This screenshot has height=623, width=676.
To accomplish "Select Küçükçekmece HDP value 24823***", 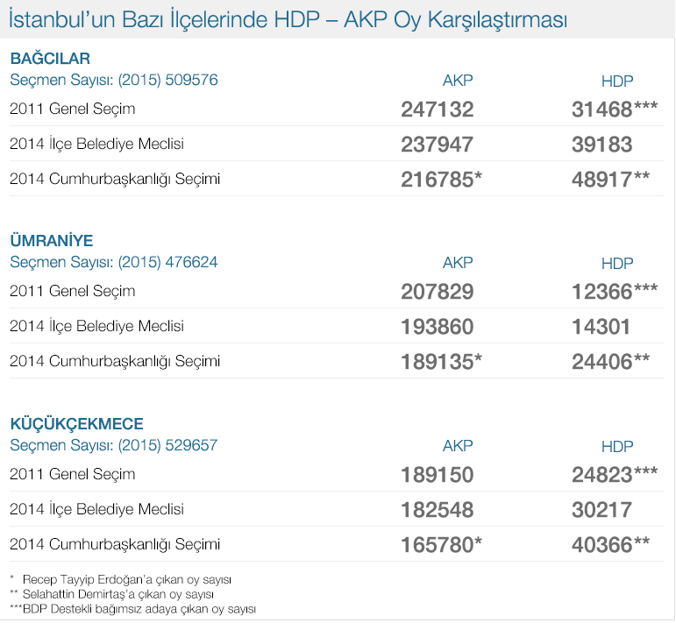I will (615, 474).
